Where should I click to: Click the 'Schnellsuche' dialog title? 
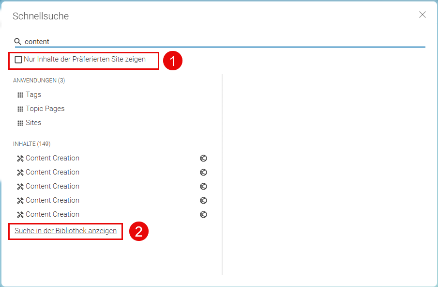click(x=41, y=16)
